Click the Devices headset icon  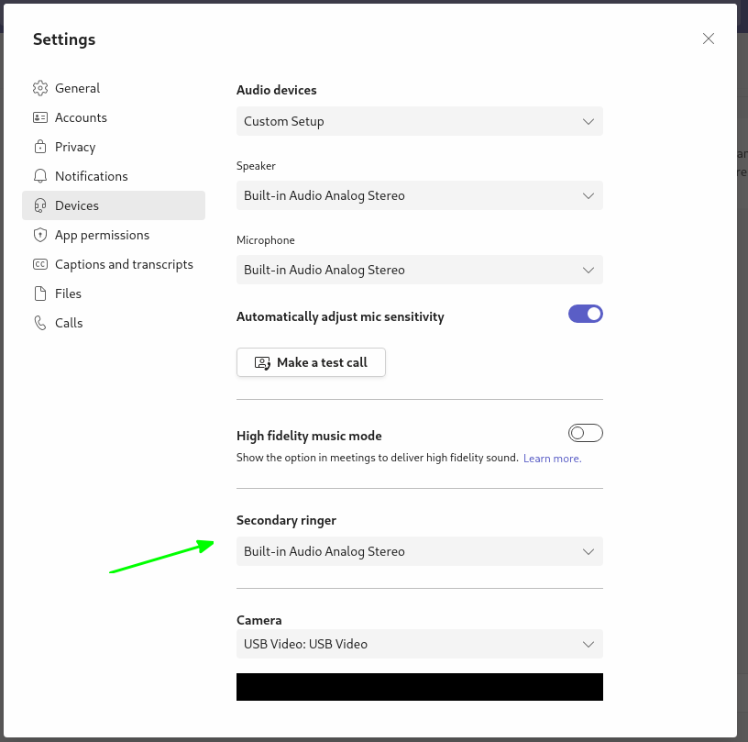coord(40,205)
